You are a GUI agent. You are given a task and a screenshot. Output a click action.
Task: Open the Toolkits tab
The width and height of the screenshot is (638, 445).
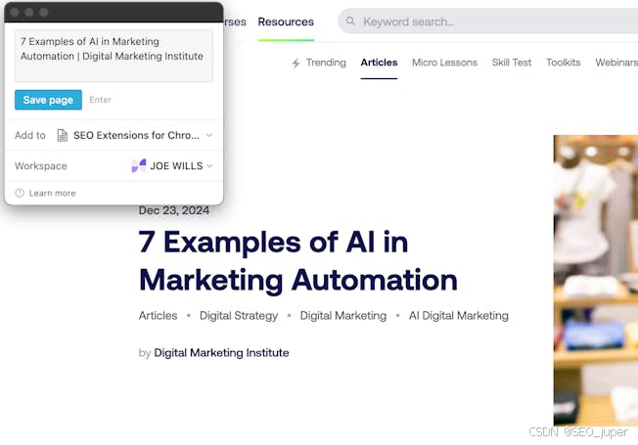click(x=563, y=63)
